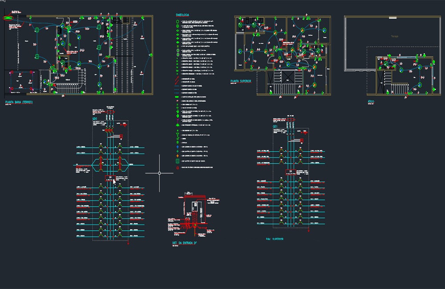The width and height of the screenshot is (445, 289).
Task: Click the green grid luminaire symbol in legend
Action: 178,161
